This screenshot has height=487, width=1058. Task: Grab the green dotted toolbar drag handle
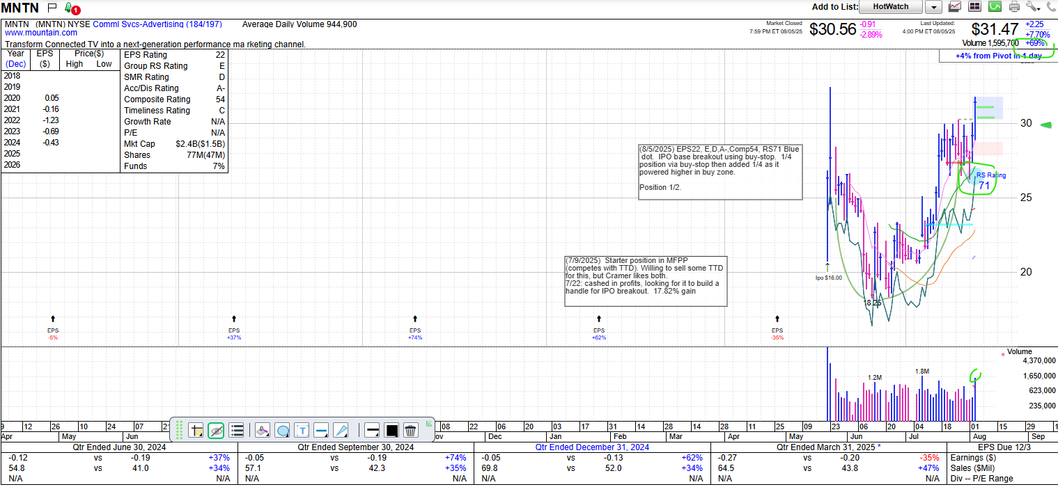point(179,430)
